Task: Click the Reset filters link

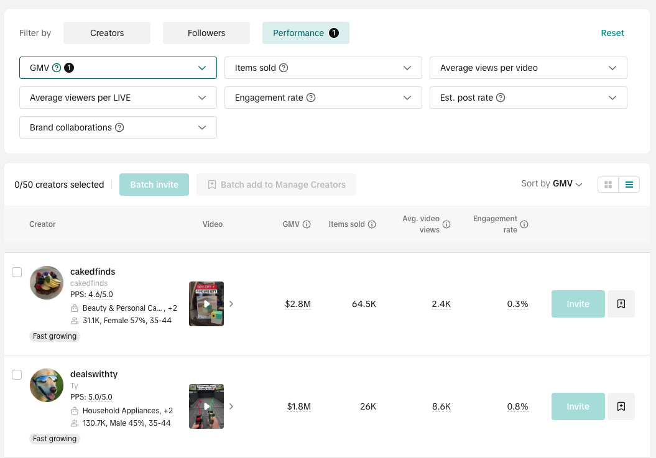Action: 612,33
